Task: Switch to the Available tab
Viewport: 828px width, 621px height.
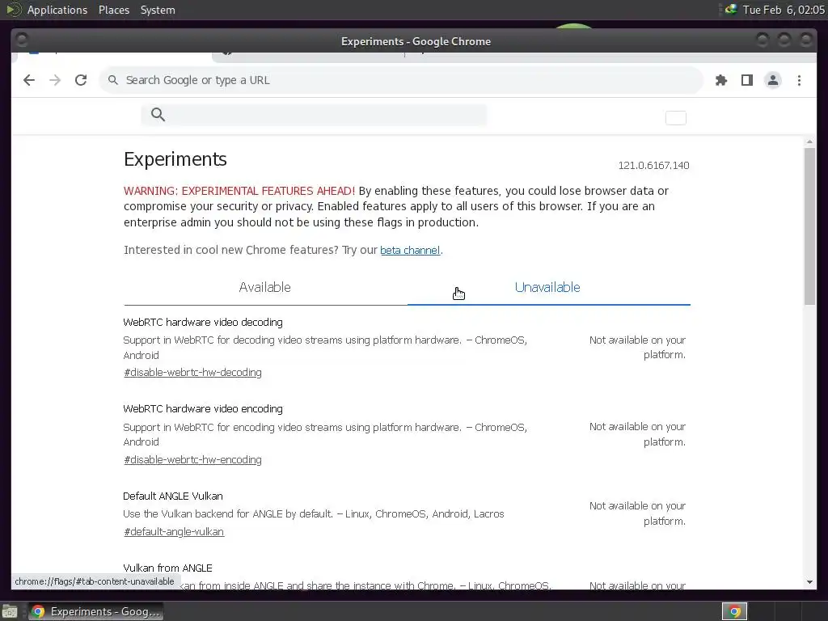Action: coord(265,287)
